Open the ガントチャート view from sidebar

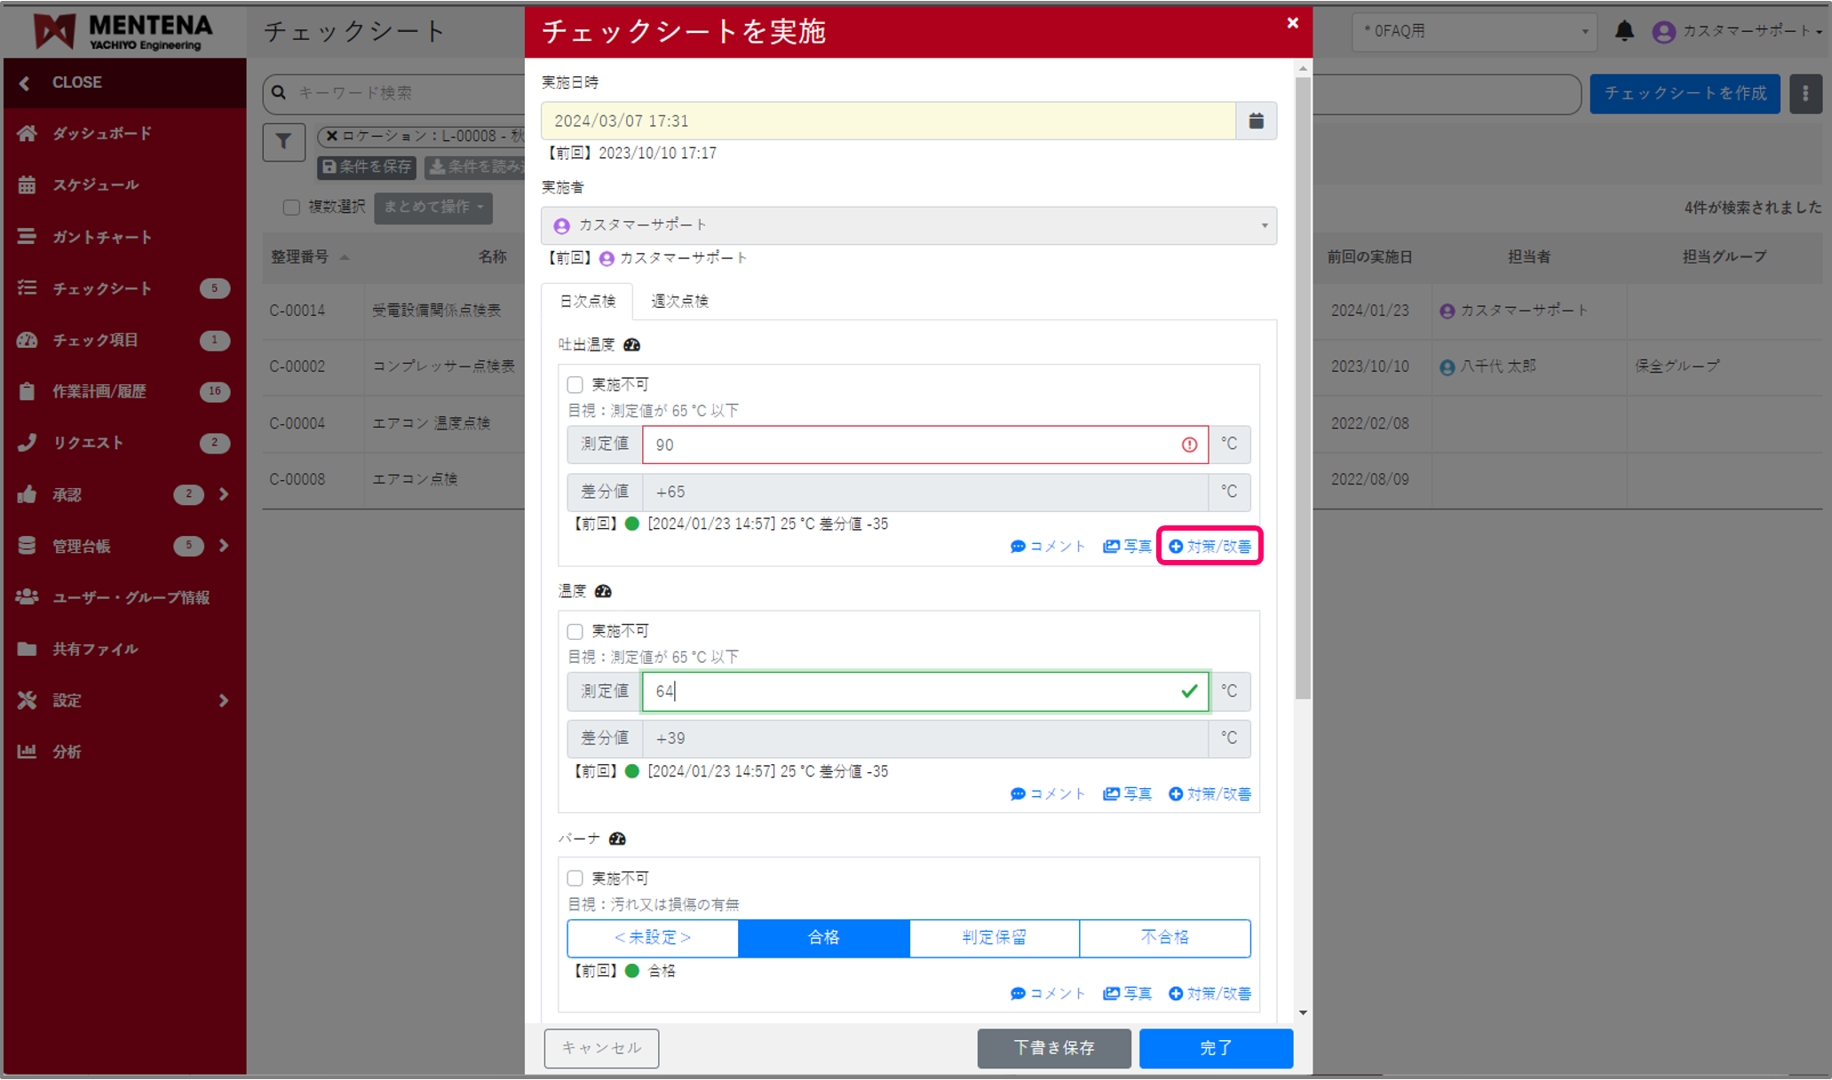[x=28, y=237]
